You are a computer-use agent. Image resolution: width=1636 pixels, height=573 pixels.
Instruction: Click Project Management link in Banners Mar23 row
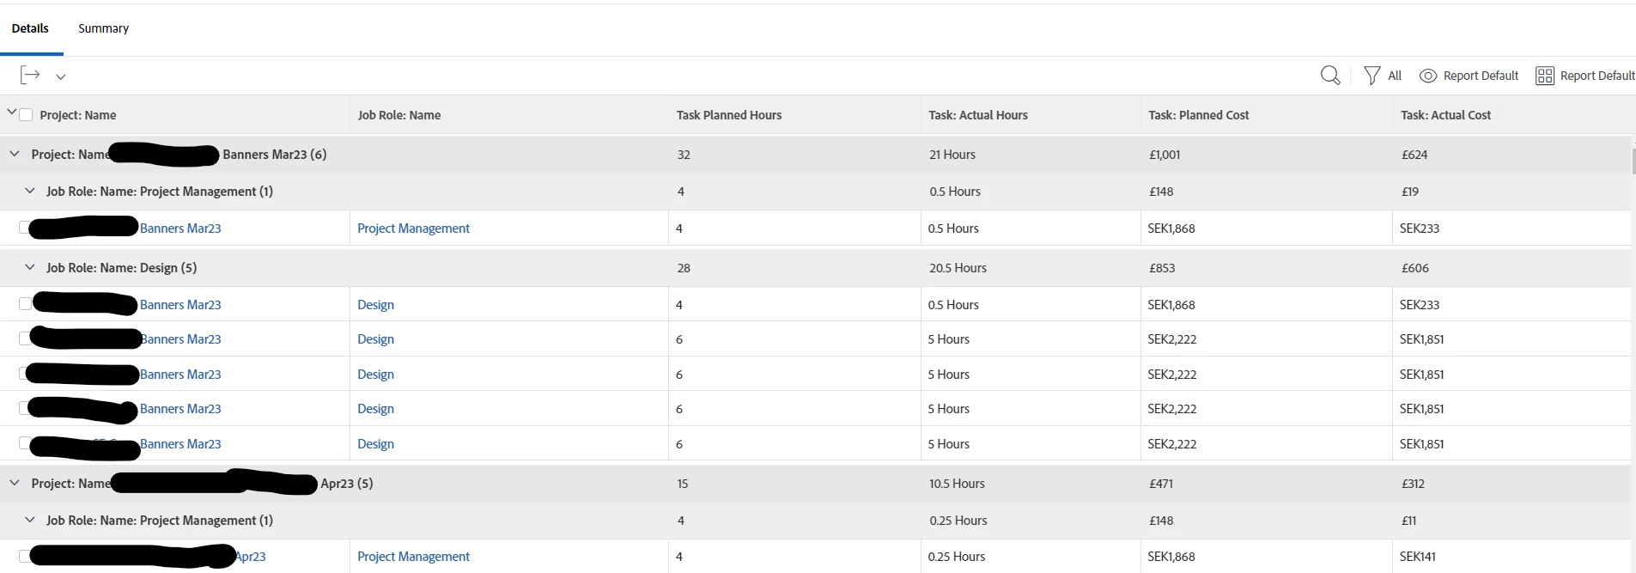click(413, 229)
